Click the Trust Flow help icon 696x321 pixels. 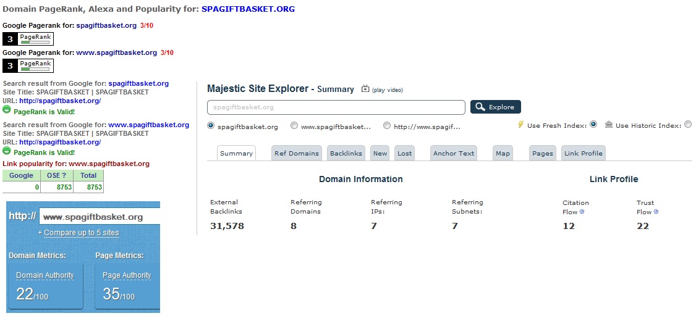point(656,212)
